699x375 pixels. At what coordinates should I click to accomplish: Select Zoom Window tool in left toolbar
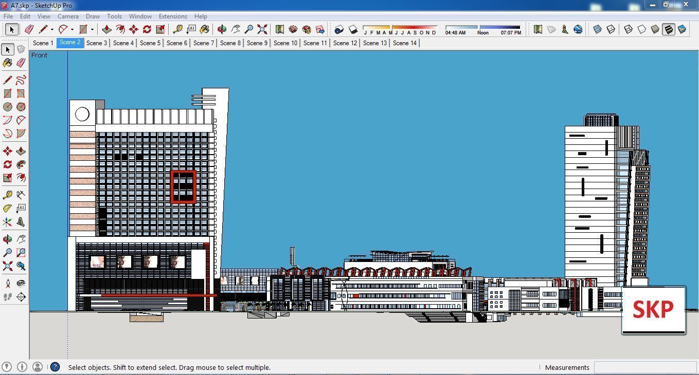21,253
